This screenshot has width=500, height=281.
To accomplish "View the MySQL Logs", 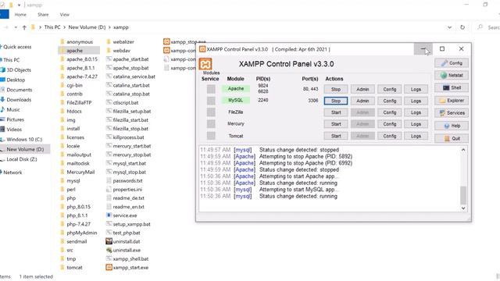I will pyautogui.click(x=416, y=101).
